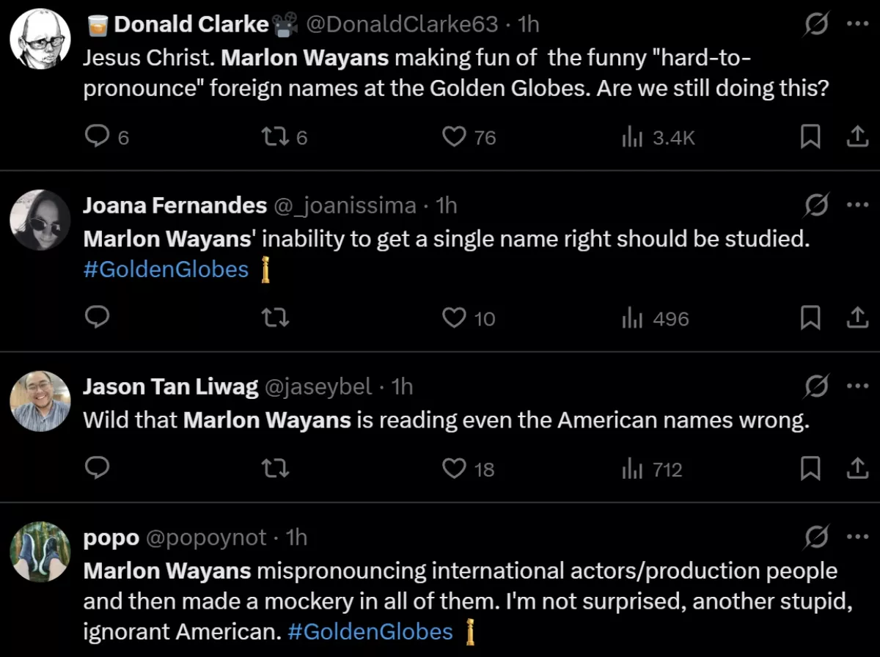Open the more options menu on Joana Fernandes' tweet
880x657 pixels.
pyautogui.click(x=857, y=206)
